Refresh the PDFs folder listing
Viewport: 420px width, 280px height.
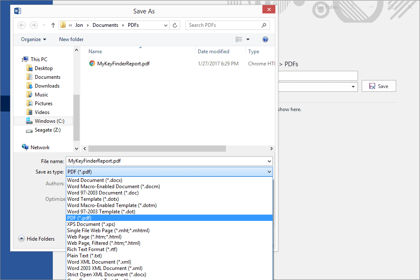[175, 25]
